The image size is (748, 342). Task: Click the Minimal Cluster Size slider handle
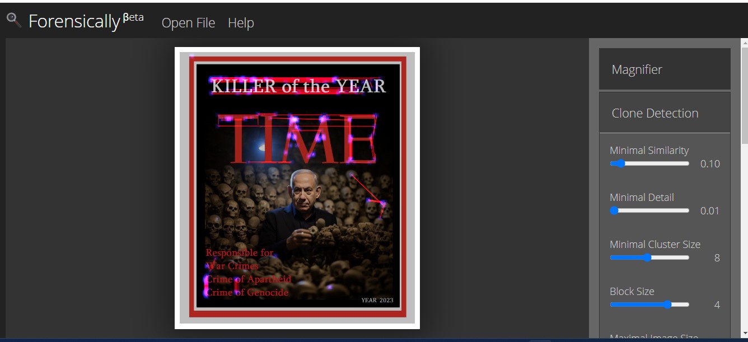[648, 257]
